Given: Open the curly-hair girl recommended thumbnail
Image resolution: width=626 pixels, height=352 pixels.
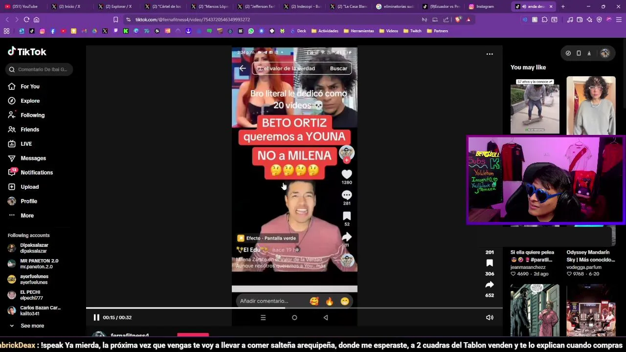Looking at the screenshot, I should point(591,106).
